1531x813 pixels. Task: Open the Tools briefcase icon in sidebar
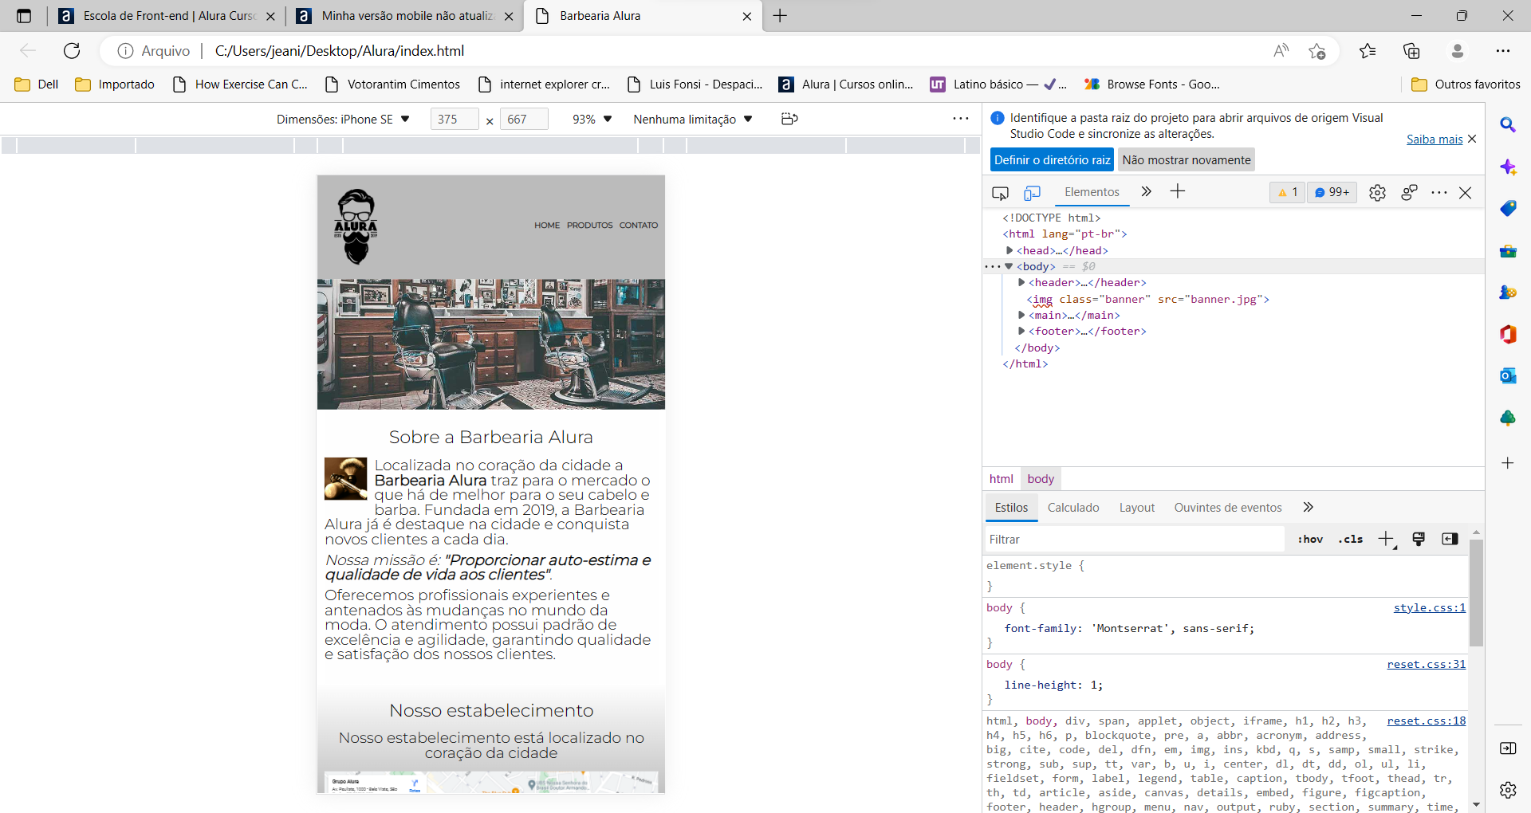pyautogui.click(x=1508, y=251)
